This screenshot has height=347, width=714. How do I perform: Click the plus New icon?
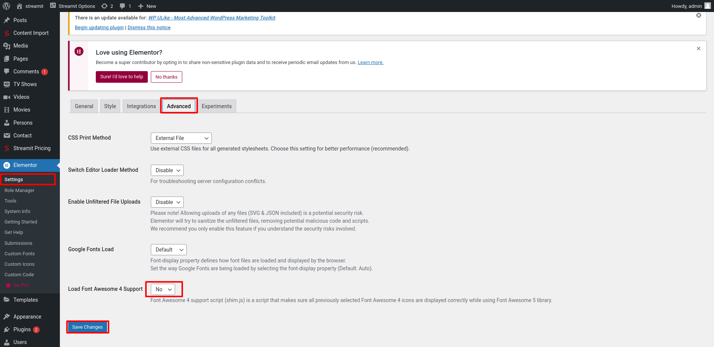click(141, 6)
